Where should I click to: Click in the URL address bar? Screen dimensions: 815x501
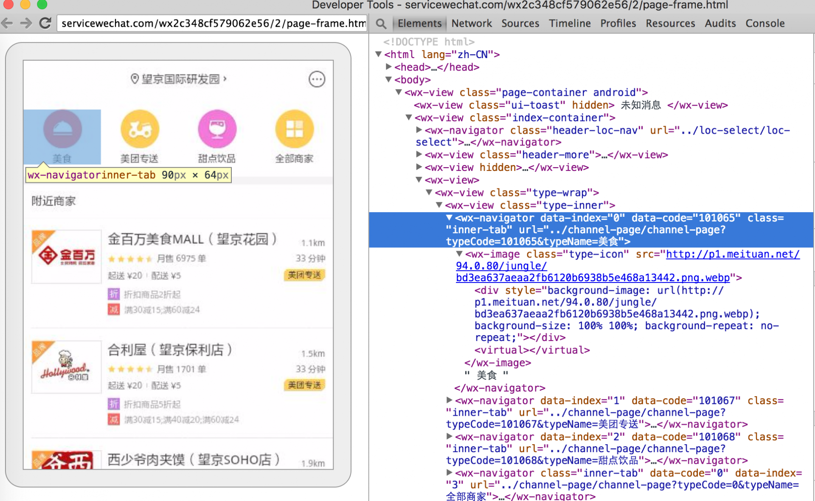[x=211, y=24]
